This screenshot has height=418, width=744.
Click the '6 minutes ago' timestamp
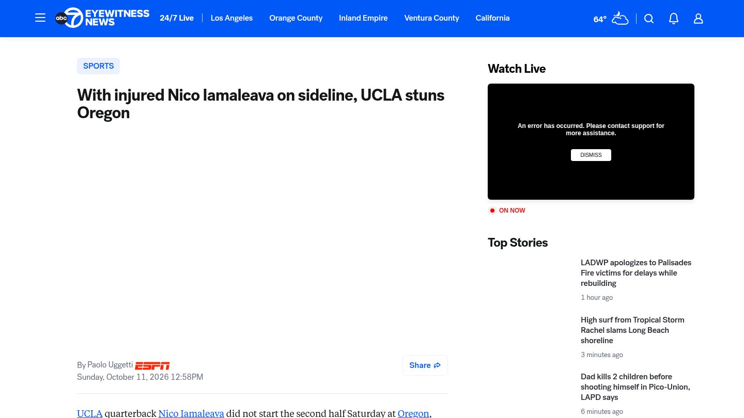(602, 412)
